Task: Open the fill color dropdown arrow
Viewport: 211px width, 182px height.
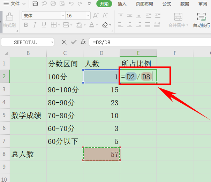Action: point(84,25)
